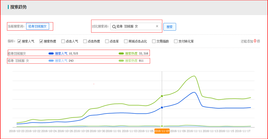
Task: Enable the 商城点击占比 checkbox
Action: point(126,41)
